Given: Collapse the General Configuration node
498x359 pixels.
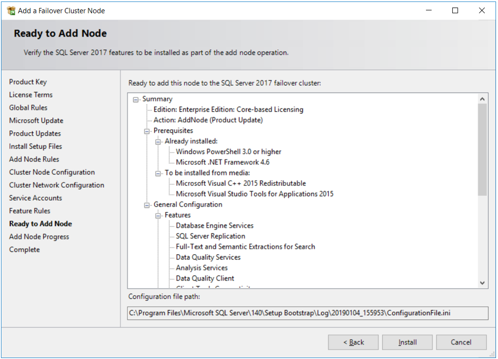Looking at the screenshot, I should [x=147, y=205].
